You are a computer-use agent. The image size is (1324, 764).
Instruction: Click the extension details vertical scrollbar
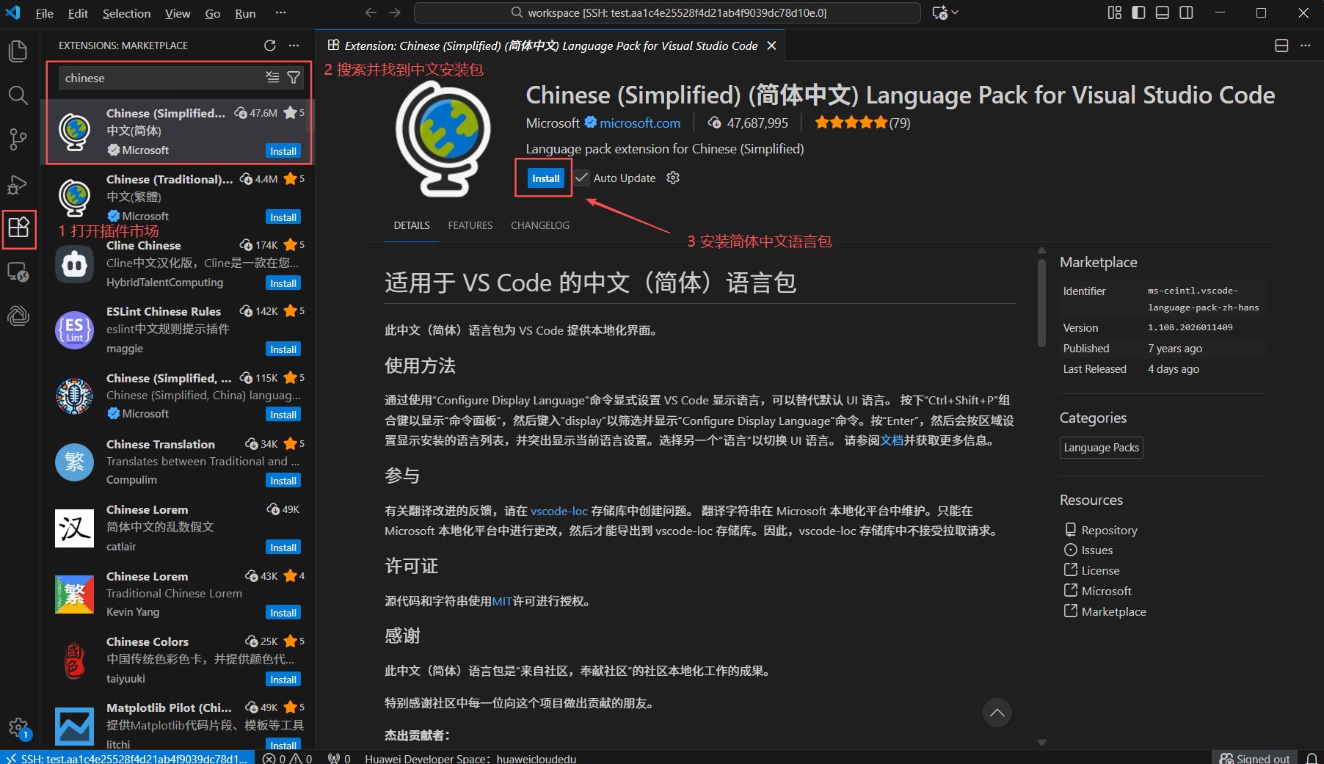[1041, 302]
